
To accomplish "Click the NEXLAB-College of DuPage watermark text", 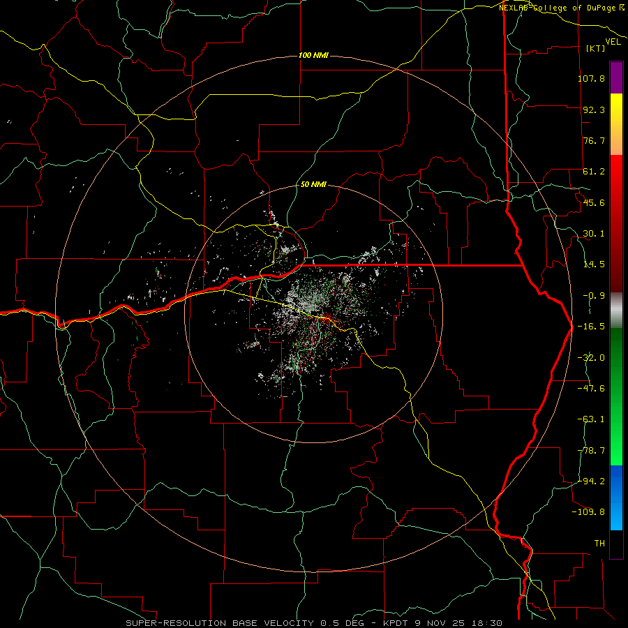I will (561, 8).
